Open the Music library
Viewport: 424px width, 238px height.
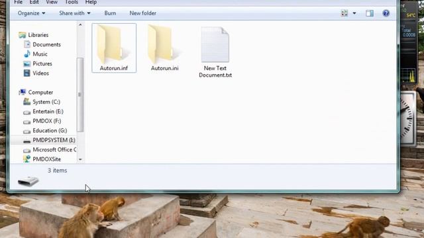(x=40, y=54)
